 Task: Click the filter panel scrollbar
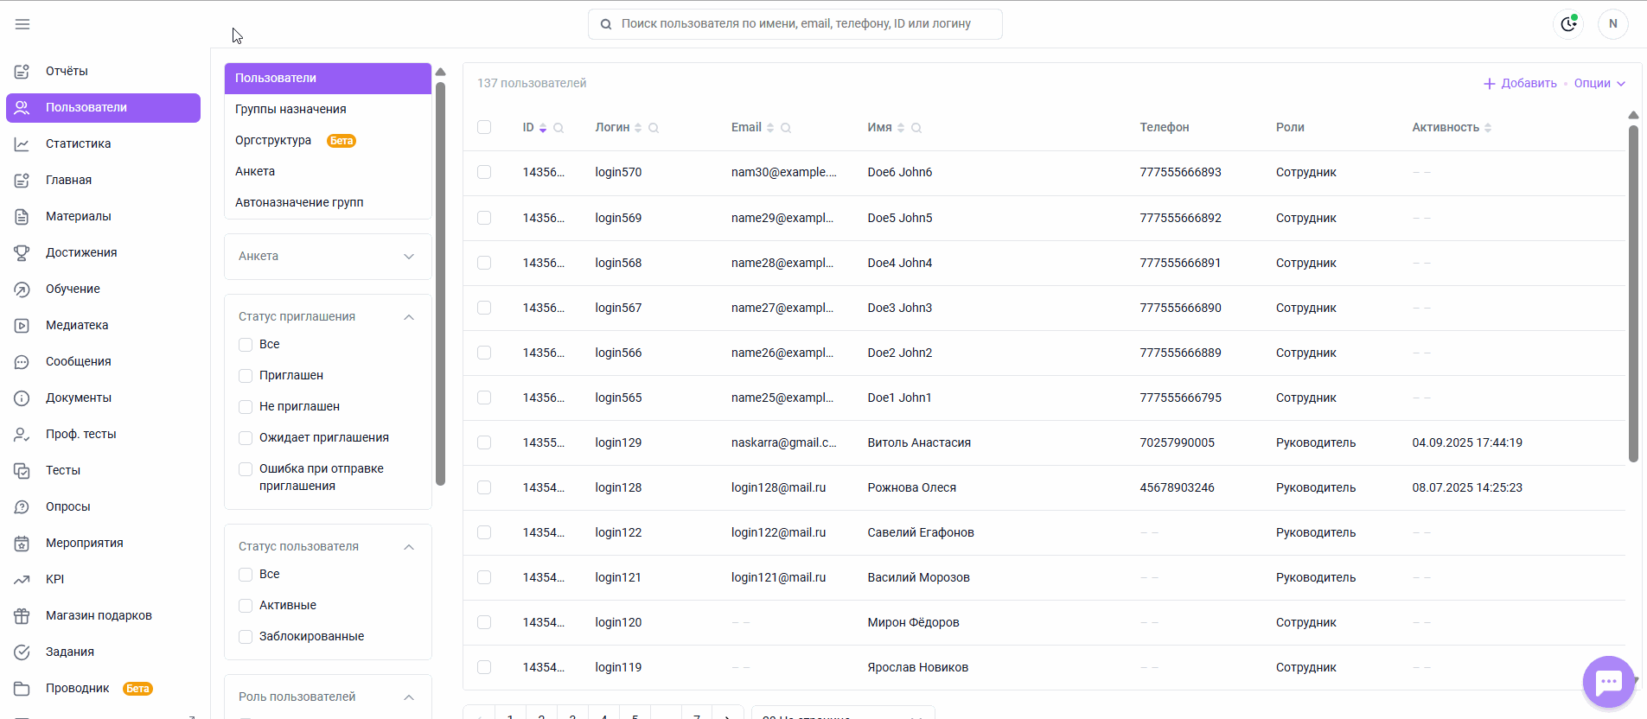pos(440,283)
